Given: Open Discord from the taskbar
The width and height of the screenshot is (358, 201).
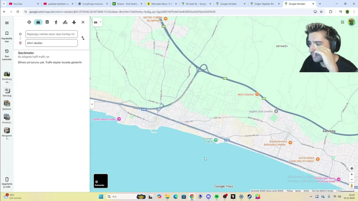Looking at the screenshot, I should click(208, 197).
